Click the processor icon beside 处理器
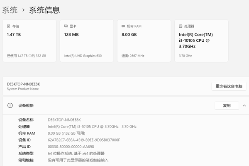 tap(181, 26)
